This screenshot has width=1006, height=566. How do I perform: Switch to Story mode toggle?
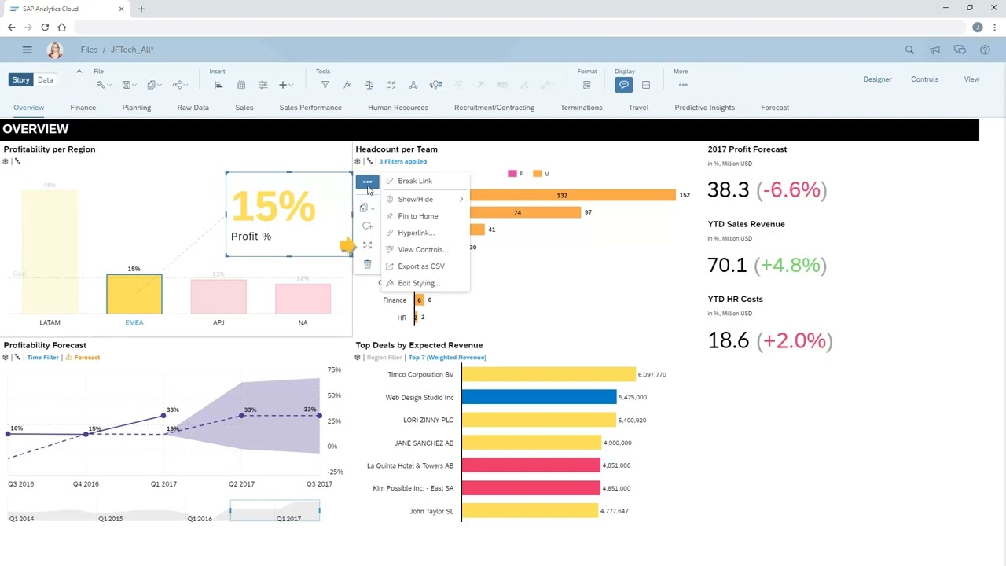(21, 79)
